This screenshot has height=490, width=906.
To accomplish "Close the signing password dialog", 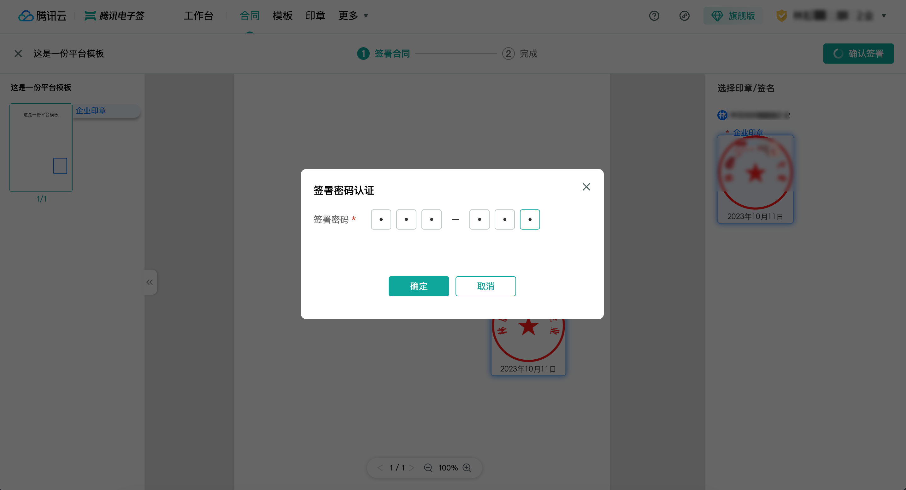I will pos(586,187).
